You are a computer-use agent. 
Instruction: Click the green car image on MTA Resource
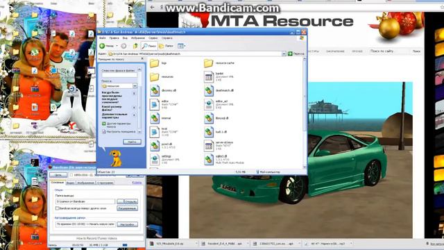pos(300,160)
